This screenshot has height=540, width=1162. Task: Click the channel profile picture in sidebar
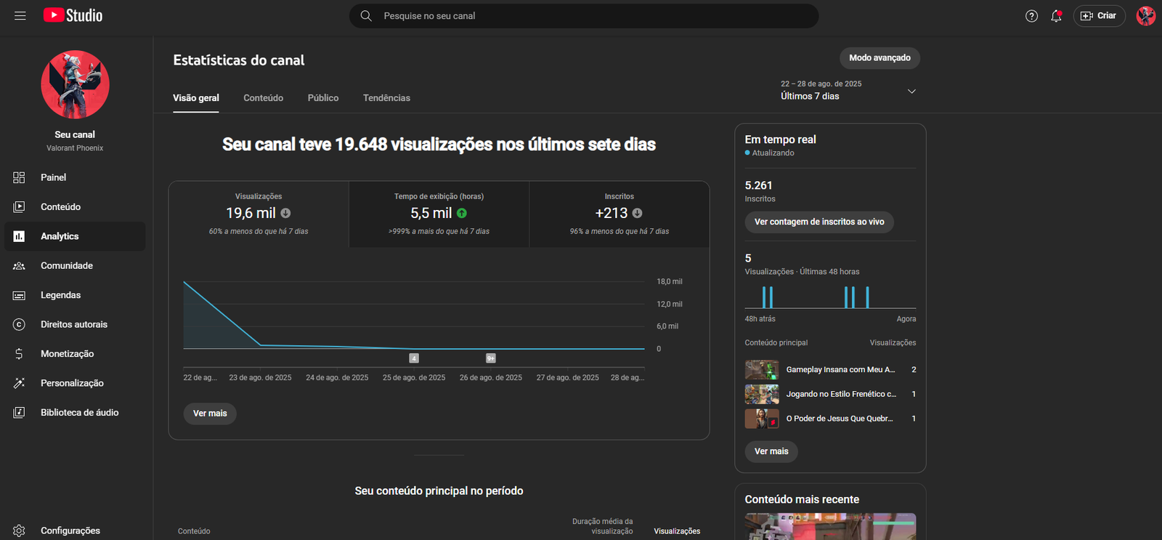tap(75, 84)
